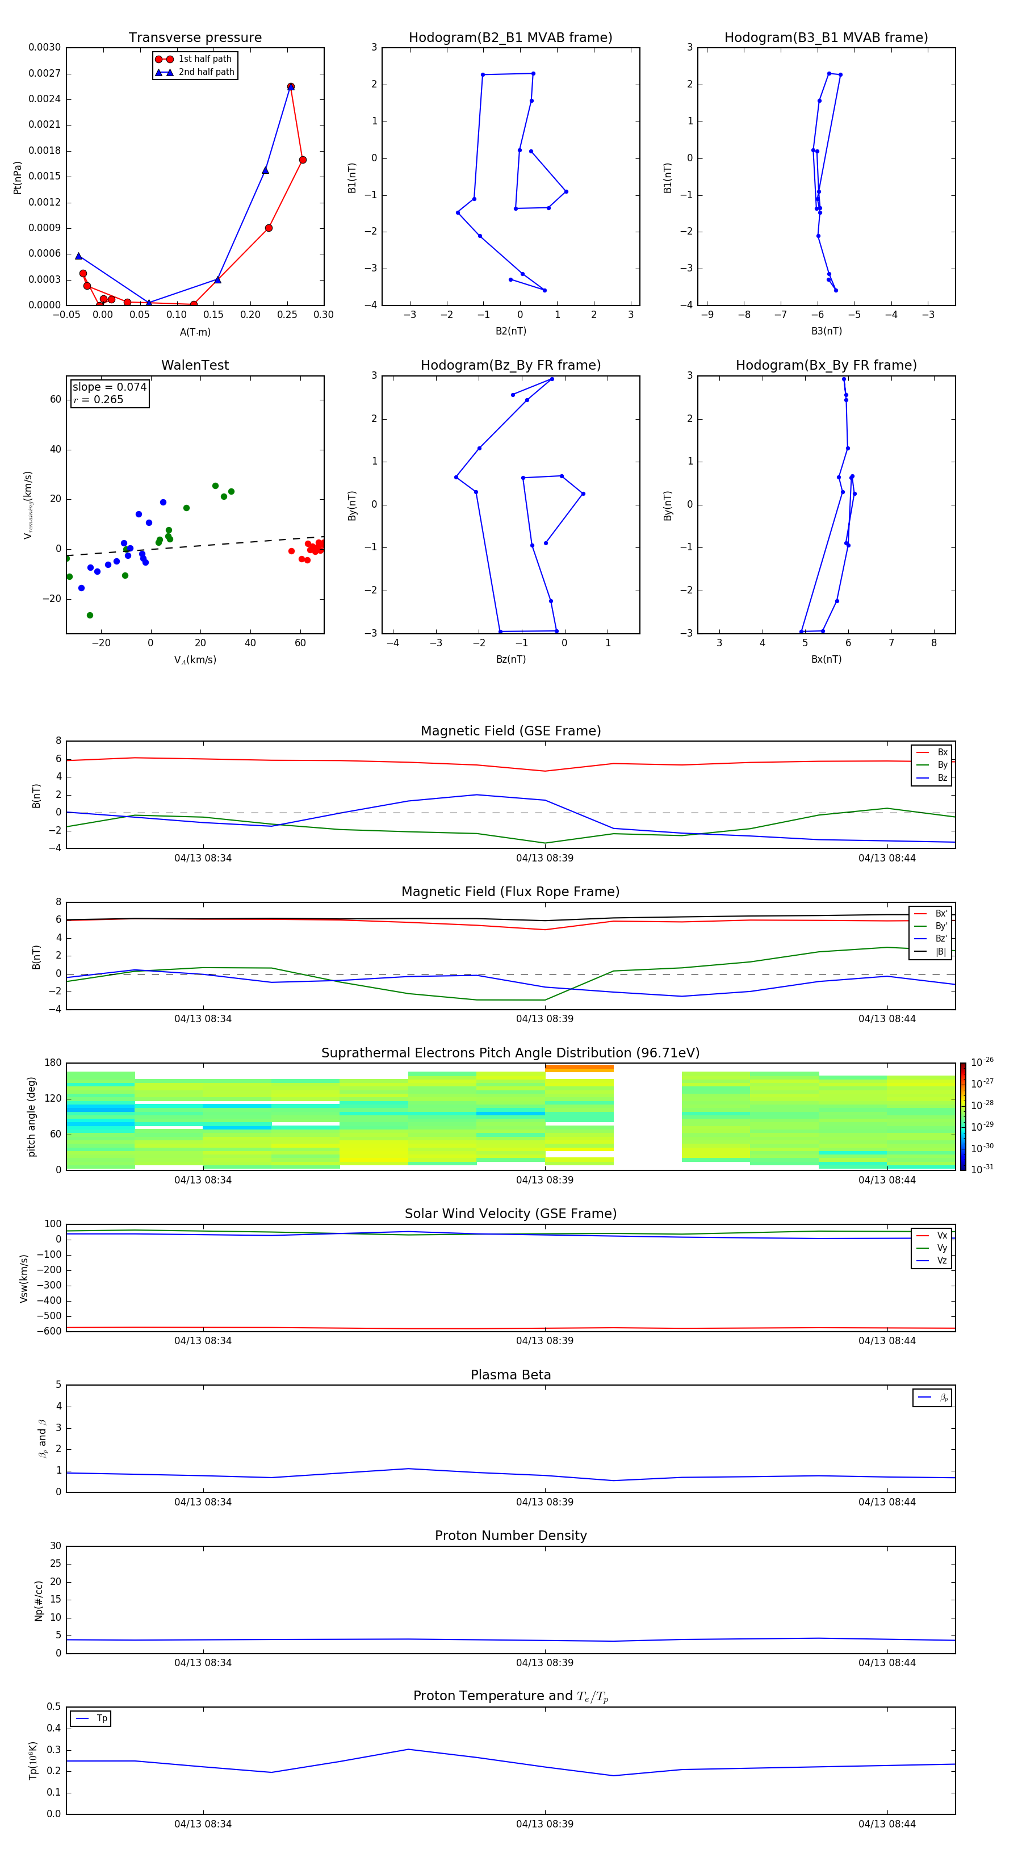Click the 'B(nT)' y-axis label of Flux Rope panel
This screenshot has width=1022, height=1874.
coord(36,957)
